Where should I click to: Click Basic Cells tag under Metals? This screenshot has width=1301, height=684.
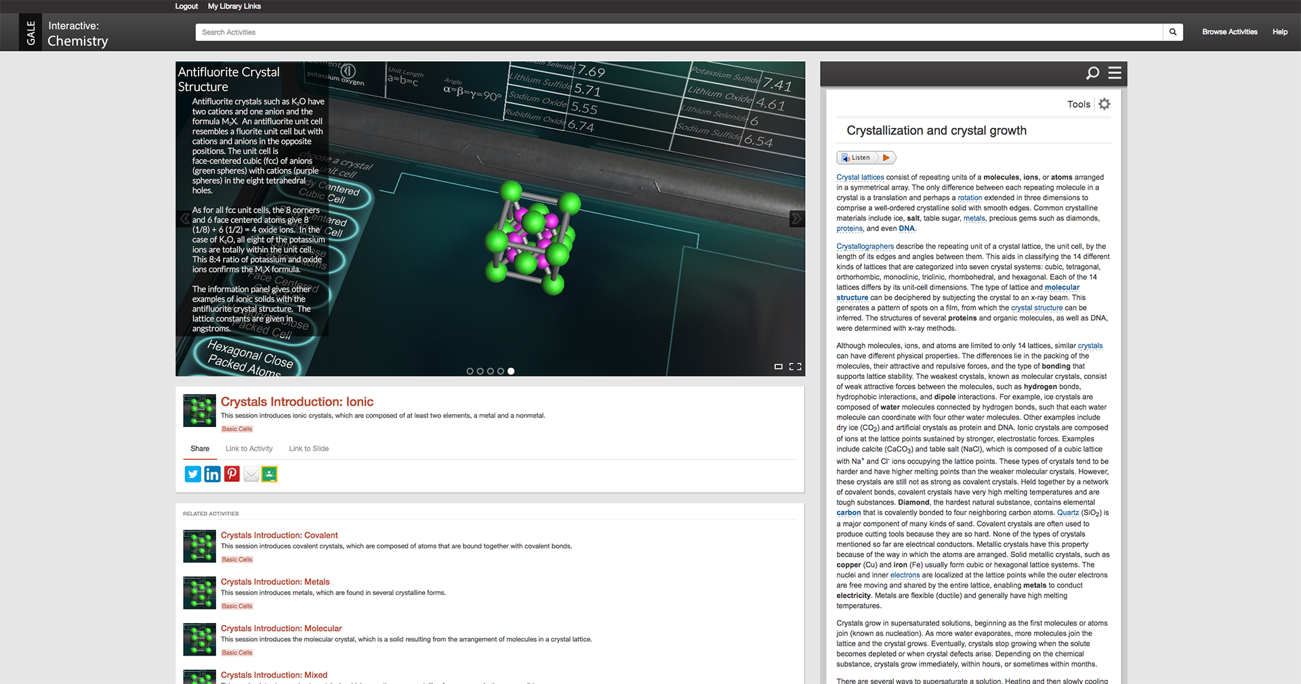pyautogui.click(x=237, y=607)
